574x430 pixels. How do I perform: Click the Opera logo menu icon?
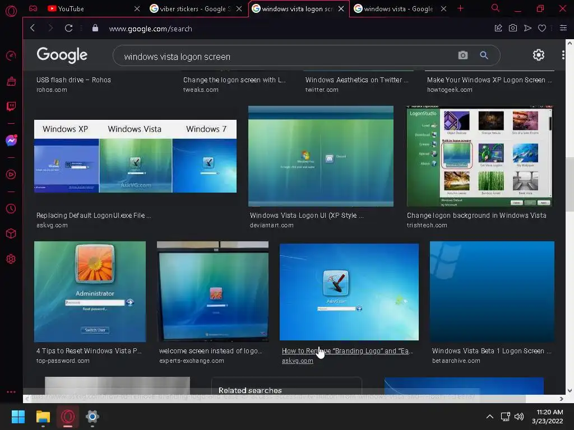click(x=11, y=11)
